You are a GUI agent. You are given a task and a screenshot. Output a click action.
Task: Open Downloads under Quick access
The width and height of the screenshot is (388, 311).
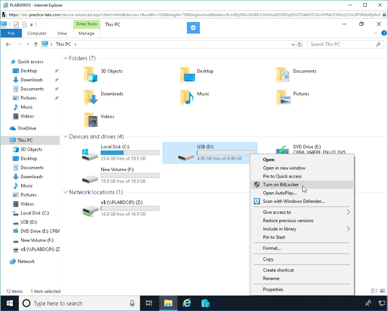tap(32, 80)
